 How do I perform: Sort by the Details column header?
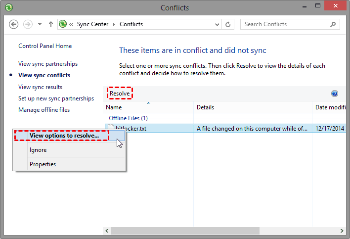point(252,107)
